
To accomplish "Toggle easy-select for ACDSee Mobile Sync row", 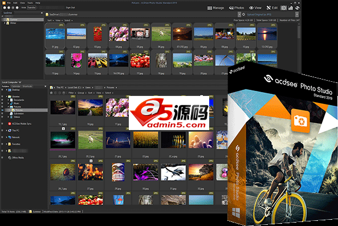I will (2, 124).
